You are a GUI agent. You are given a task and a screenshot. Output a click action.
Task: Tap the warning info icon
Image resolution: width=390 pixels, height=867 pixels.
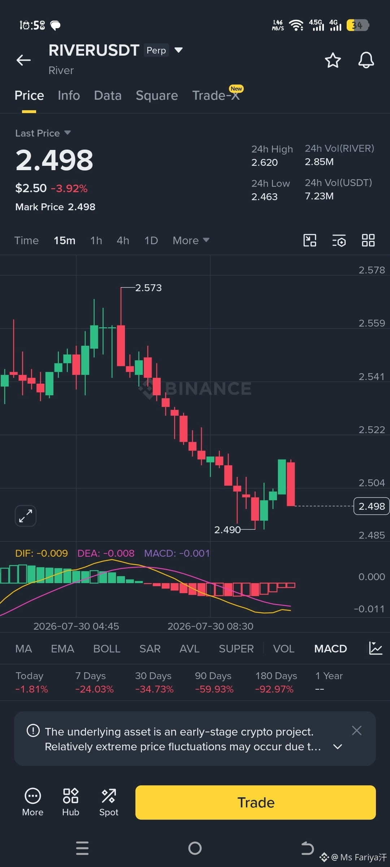(33, 730)
